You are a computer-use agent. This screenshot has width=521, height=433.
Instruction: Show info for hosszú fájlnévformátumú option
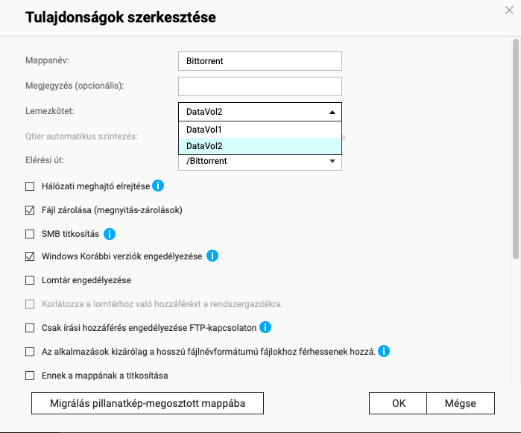384,351
